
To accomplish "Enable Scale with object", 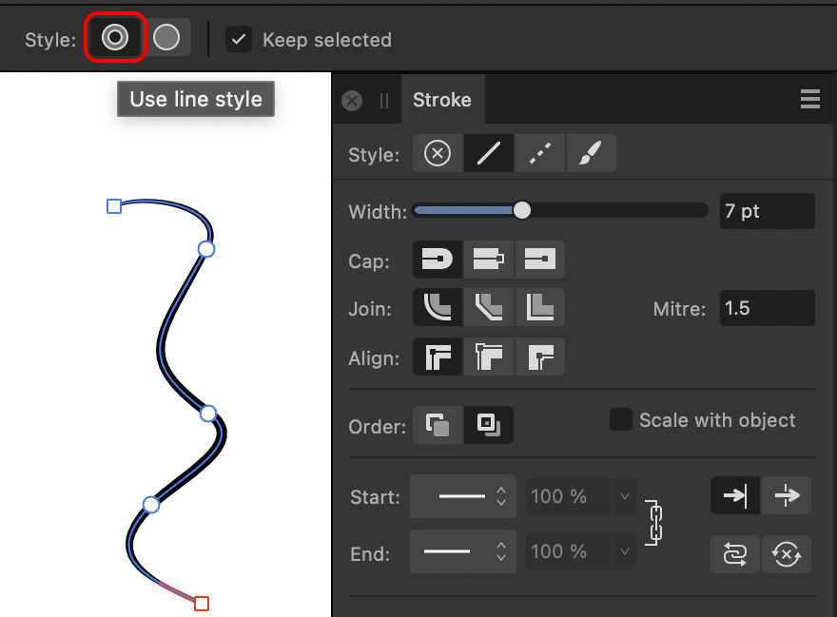I will 620,418.
